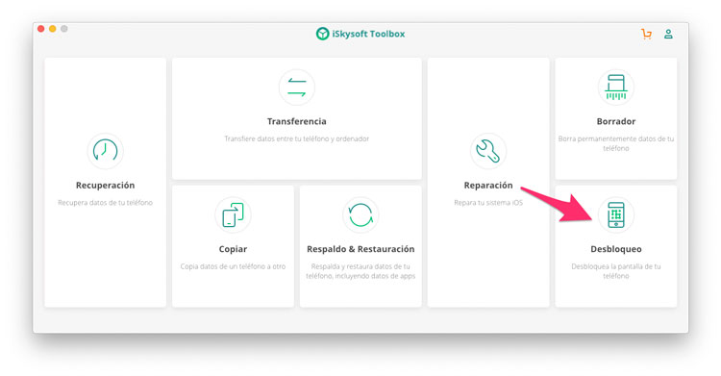Click 'Copia datos de un teléfono a otro'
721x376 pixels.
(x=233, y=266)
